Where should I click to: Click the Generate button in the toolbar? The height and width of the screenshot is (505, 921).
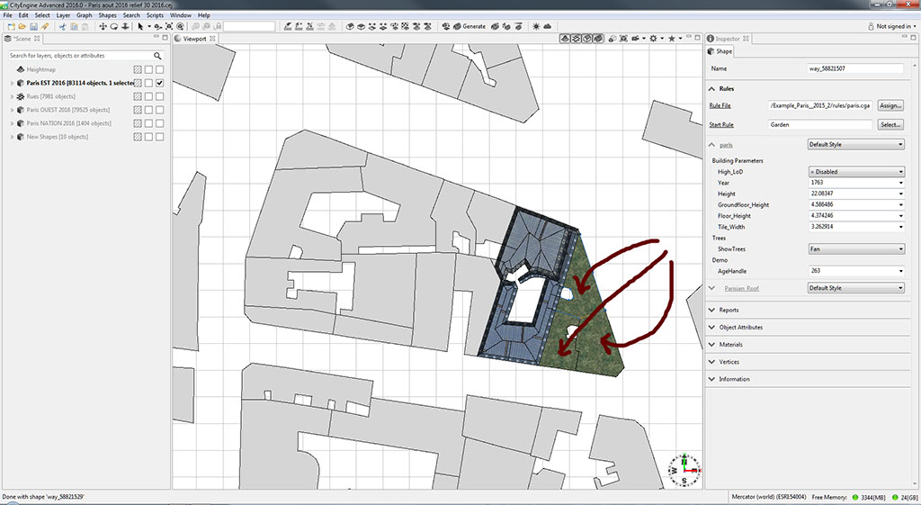pyautogui.click(x=468, y=26)
